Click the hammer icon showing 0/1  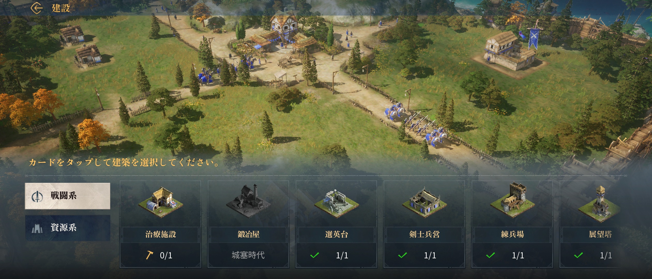click(x=150, y=255)
